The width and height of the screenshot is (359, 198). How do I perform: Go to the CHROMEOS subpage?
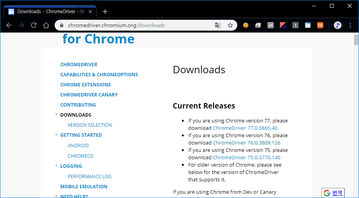[81, 156]
